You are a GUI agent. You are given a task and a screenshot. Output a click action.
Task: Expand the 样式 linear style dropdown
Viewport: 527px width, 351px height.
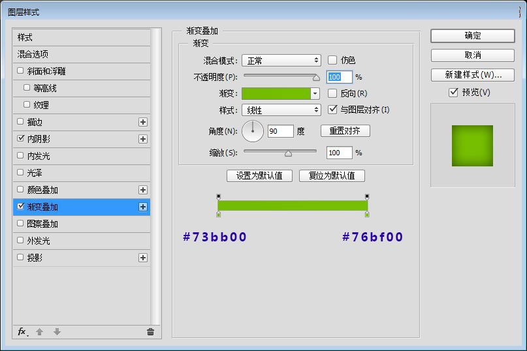click(x=281, y=110)
